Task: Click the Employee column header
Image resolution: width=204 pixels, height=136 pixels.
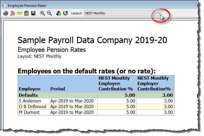Action: coord(34,84)
